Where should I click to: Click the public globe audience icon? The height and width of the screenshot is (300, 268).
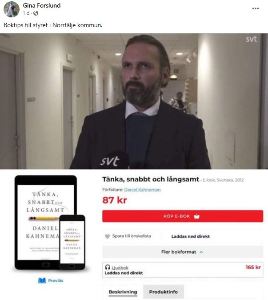[36, 13]
